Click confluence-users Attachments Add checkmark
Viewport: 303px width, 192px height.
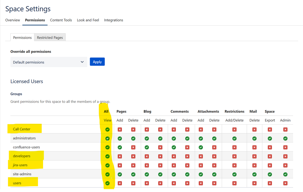click(201, 147)
